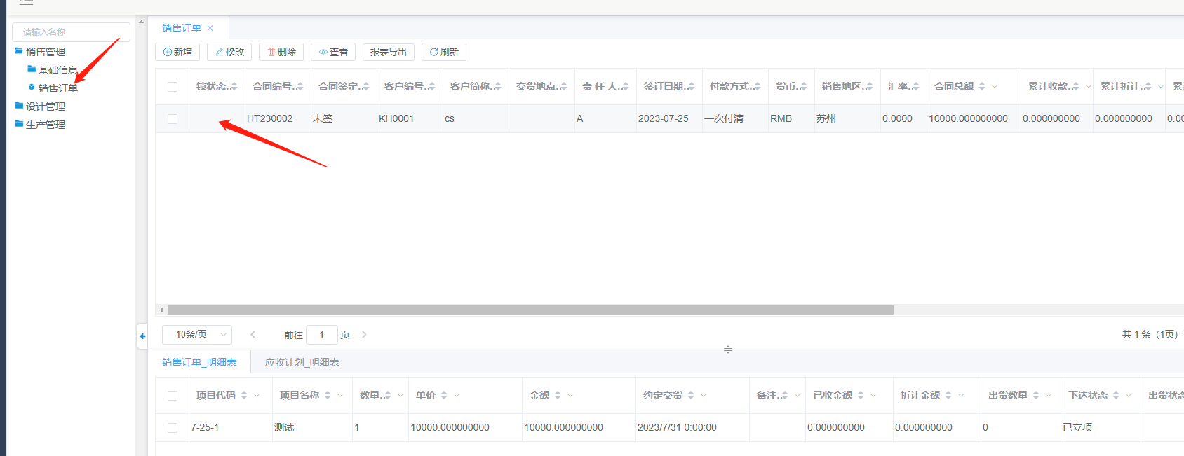Click the 修改 (edit) button
This screenshot has height=456, width=1184.
click(229, 52)
